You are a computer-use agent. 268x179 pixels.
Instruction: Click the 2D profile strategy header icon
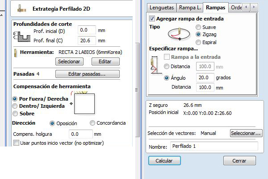pos(22,9)
